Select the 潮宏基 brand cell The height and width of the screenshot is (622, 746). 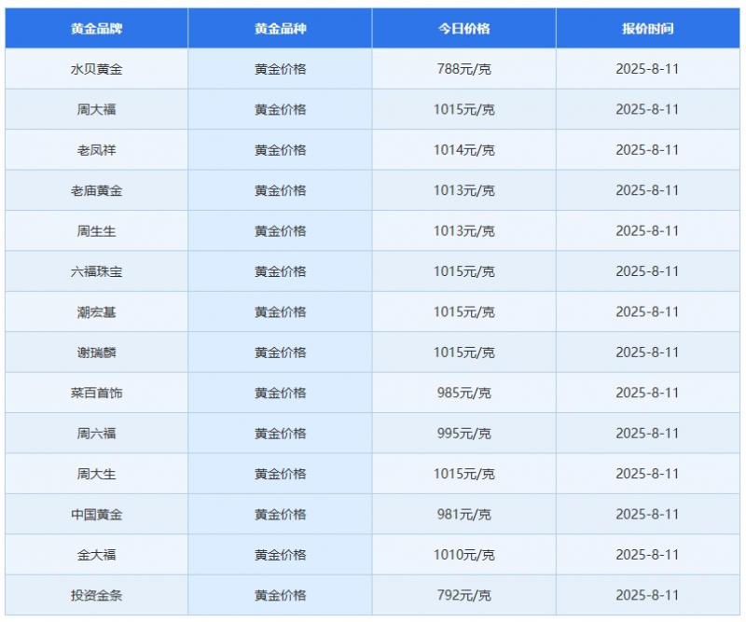97,311
